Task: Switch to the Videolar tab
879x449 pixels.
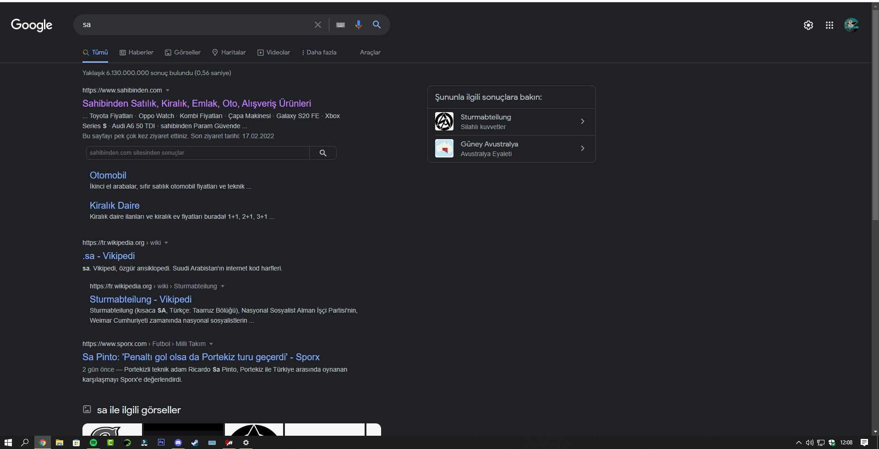Action: pyautogui.click(x=274, y=53)
